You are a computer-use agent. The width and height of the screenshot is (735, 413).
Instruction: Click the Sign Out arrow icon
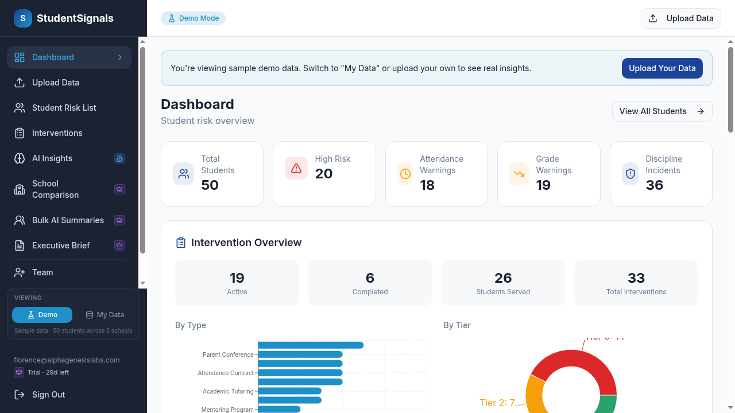(x=20, y=395)
